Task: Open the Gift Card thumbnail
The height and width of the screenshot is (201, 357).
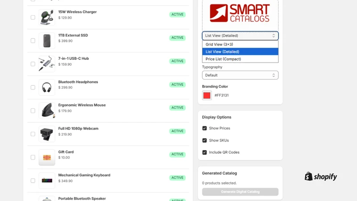Action: pos(47,157)
